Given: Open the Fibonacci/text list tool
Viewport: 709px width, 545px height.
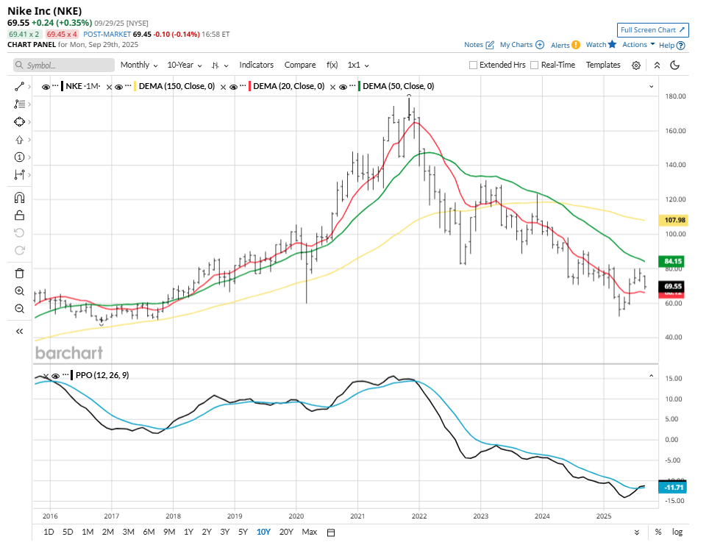Looking at the screenshot, I should pyautogui.click(x=19, y=104).
